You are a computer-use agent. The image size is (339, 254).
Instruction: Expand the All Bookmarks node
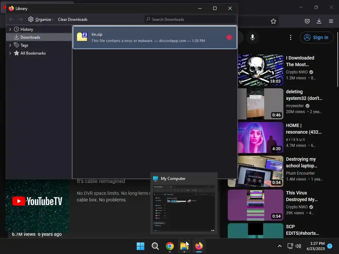(10, 53)
